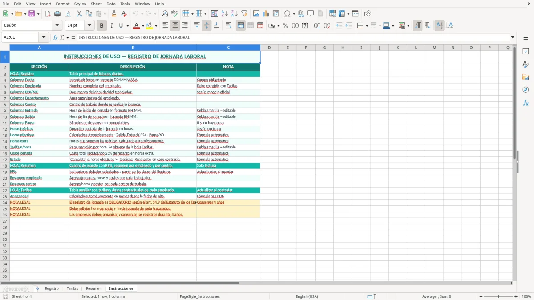Click Sort Descending icon
Viewport: 534px width, 300px height.
[x=234, y=14]
